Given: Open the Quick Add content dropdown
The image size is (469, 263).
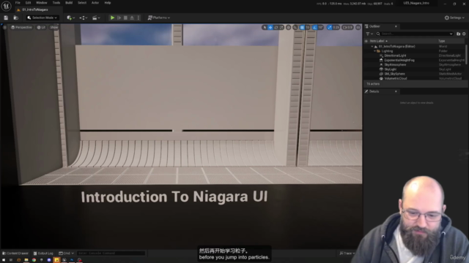Looking at the screenshot, I should (70, 18).
